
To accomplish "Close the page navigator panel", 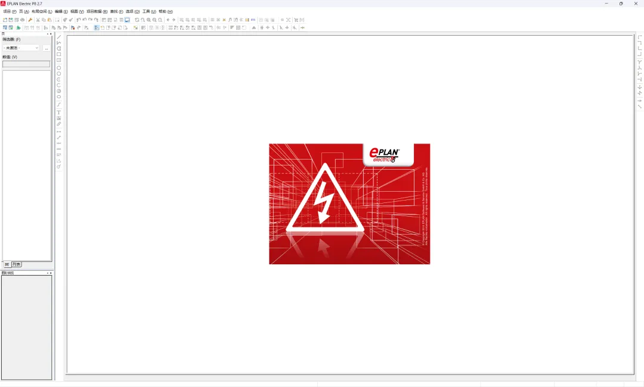I will click(x=51, y=34).
